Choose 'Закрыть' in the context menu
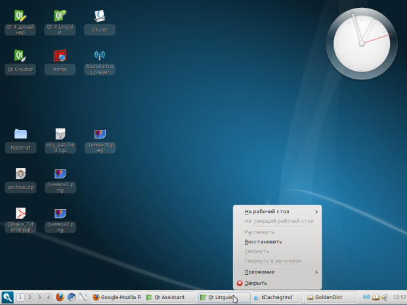 click(x=277, y=283)
